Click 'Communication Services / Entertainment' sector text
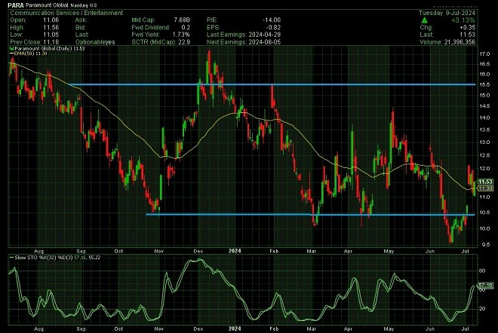Image resolution: width=498 pixels, height=333 pixels. tap(66, 13)
